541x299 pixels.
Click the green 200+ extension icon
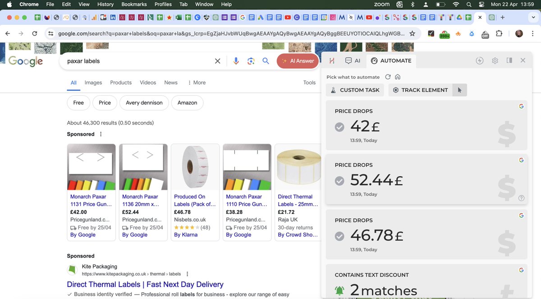(x=445, y=34)
